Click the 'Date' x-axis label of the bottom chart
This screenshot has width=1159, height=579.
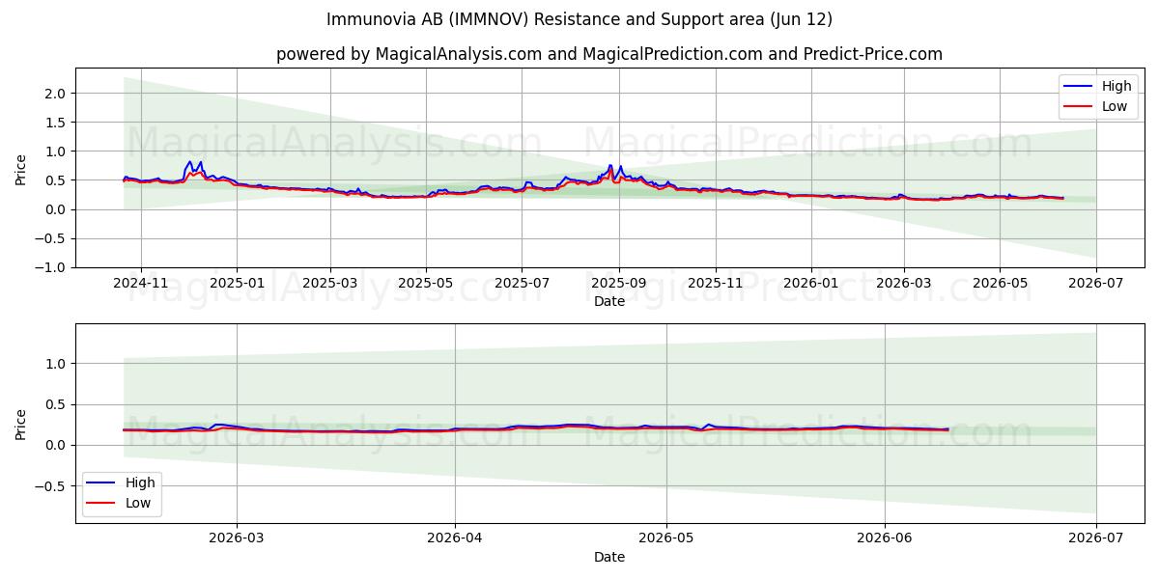coord(609,557)
